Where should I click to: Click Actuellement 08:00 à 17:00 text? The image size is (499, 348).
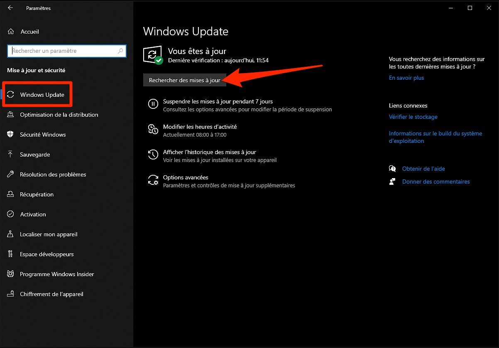coord(195,135)
